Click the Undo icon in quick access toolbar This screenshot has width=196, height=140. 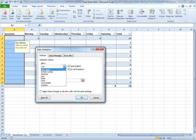pyautogui.click(x=10, y=2)
